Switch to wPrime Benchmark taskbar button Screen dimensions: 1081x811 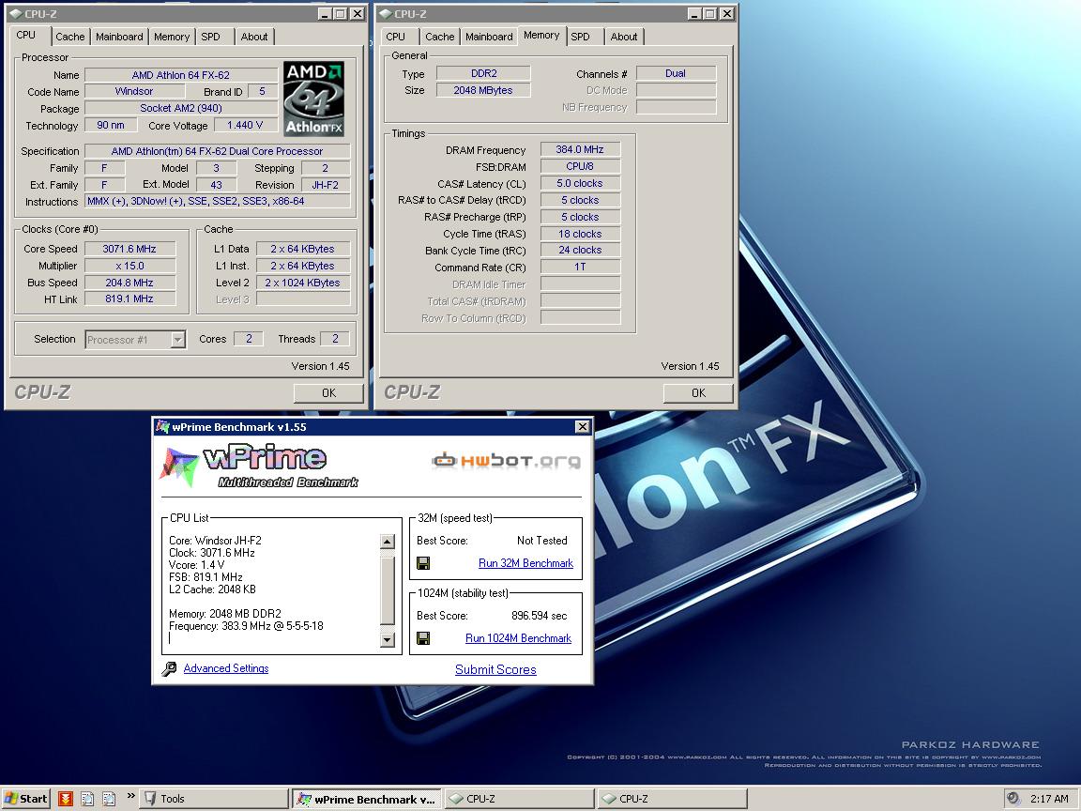point(367,799)
